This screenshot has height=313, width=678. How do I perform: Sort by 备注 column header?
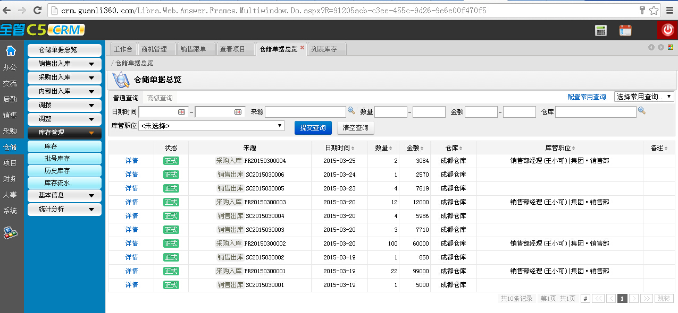point(659,148)
